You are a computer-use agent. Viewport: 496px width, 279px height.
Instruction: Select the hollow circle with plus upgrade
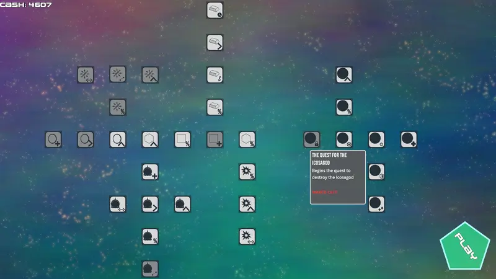coord(53,139)
